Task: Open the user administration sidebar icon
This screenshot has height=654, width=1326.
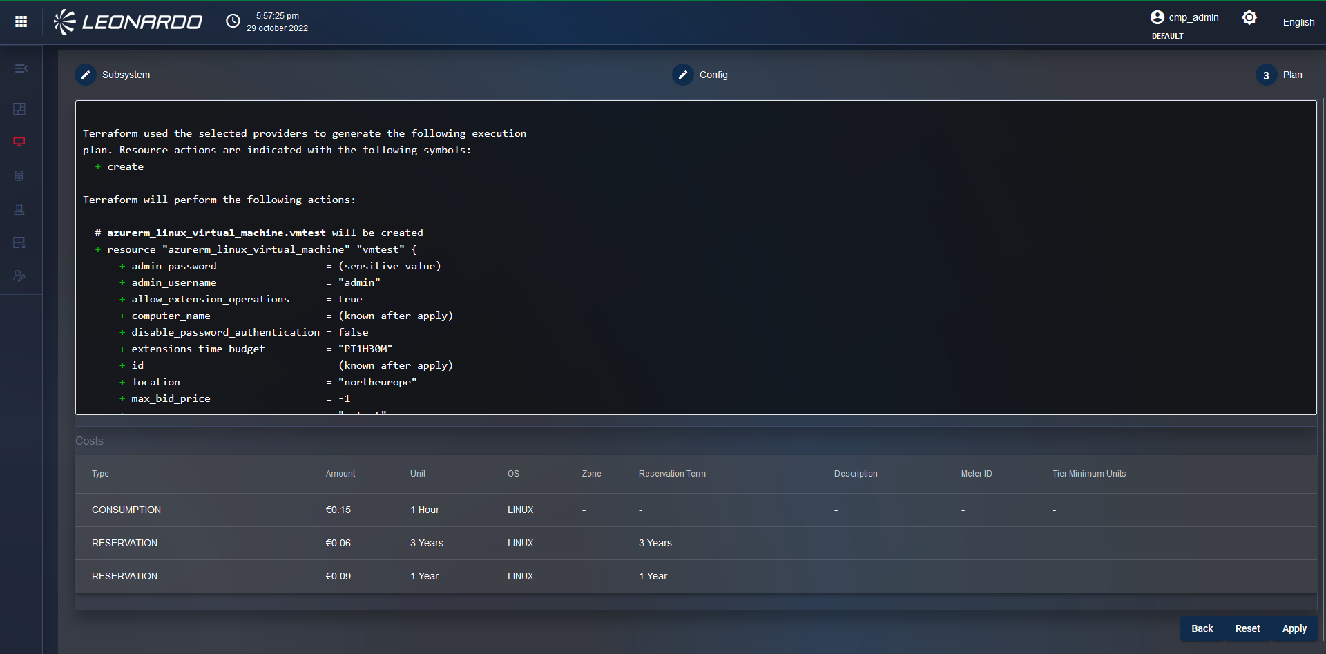Action: (x=19, y=276)
